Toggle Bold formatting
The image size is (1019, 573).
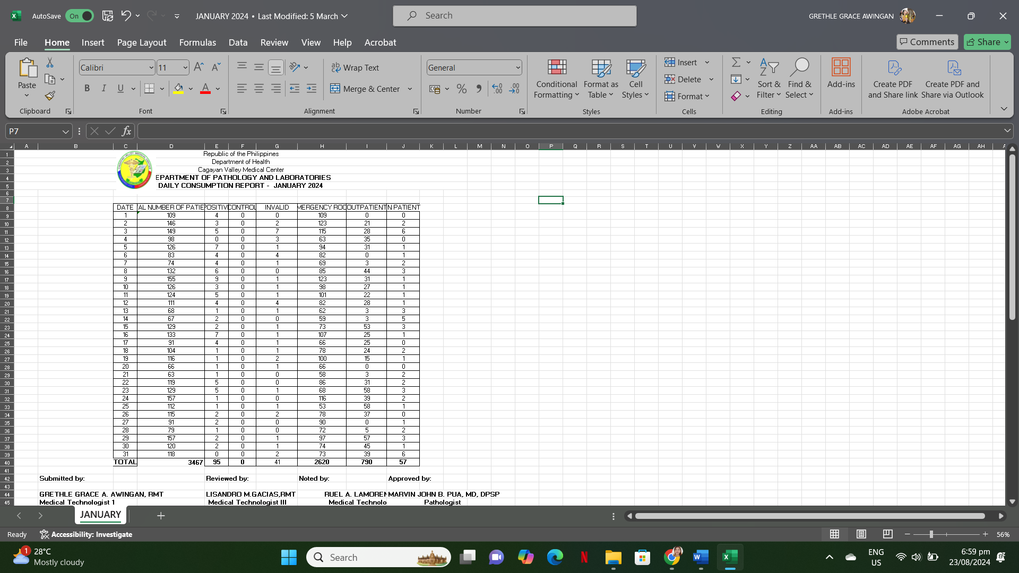coord(87,89)
